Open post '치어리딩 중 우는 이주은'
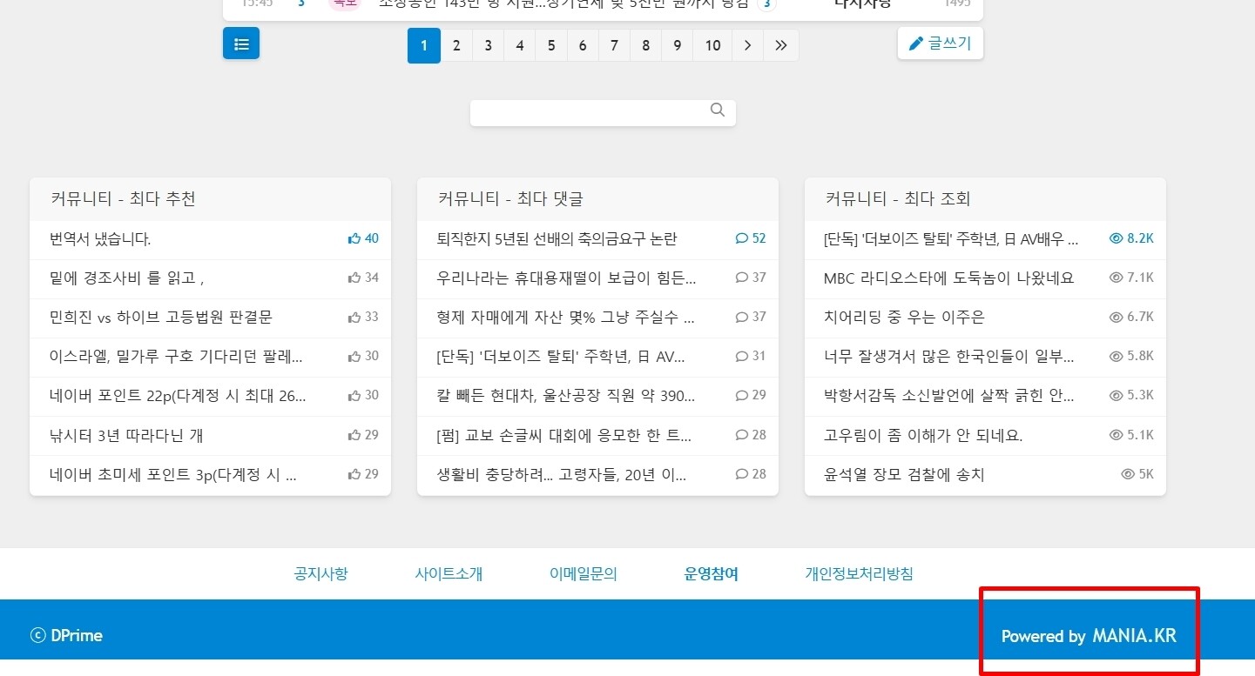Image resolution: width=1255 pixels, height=676 pixels. click(x=904, y=317)
